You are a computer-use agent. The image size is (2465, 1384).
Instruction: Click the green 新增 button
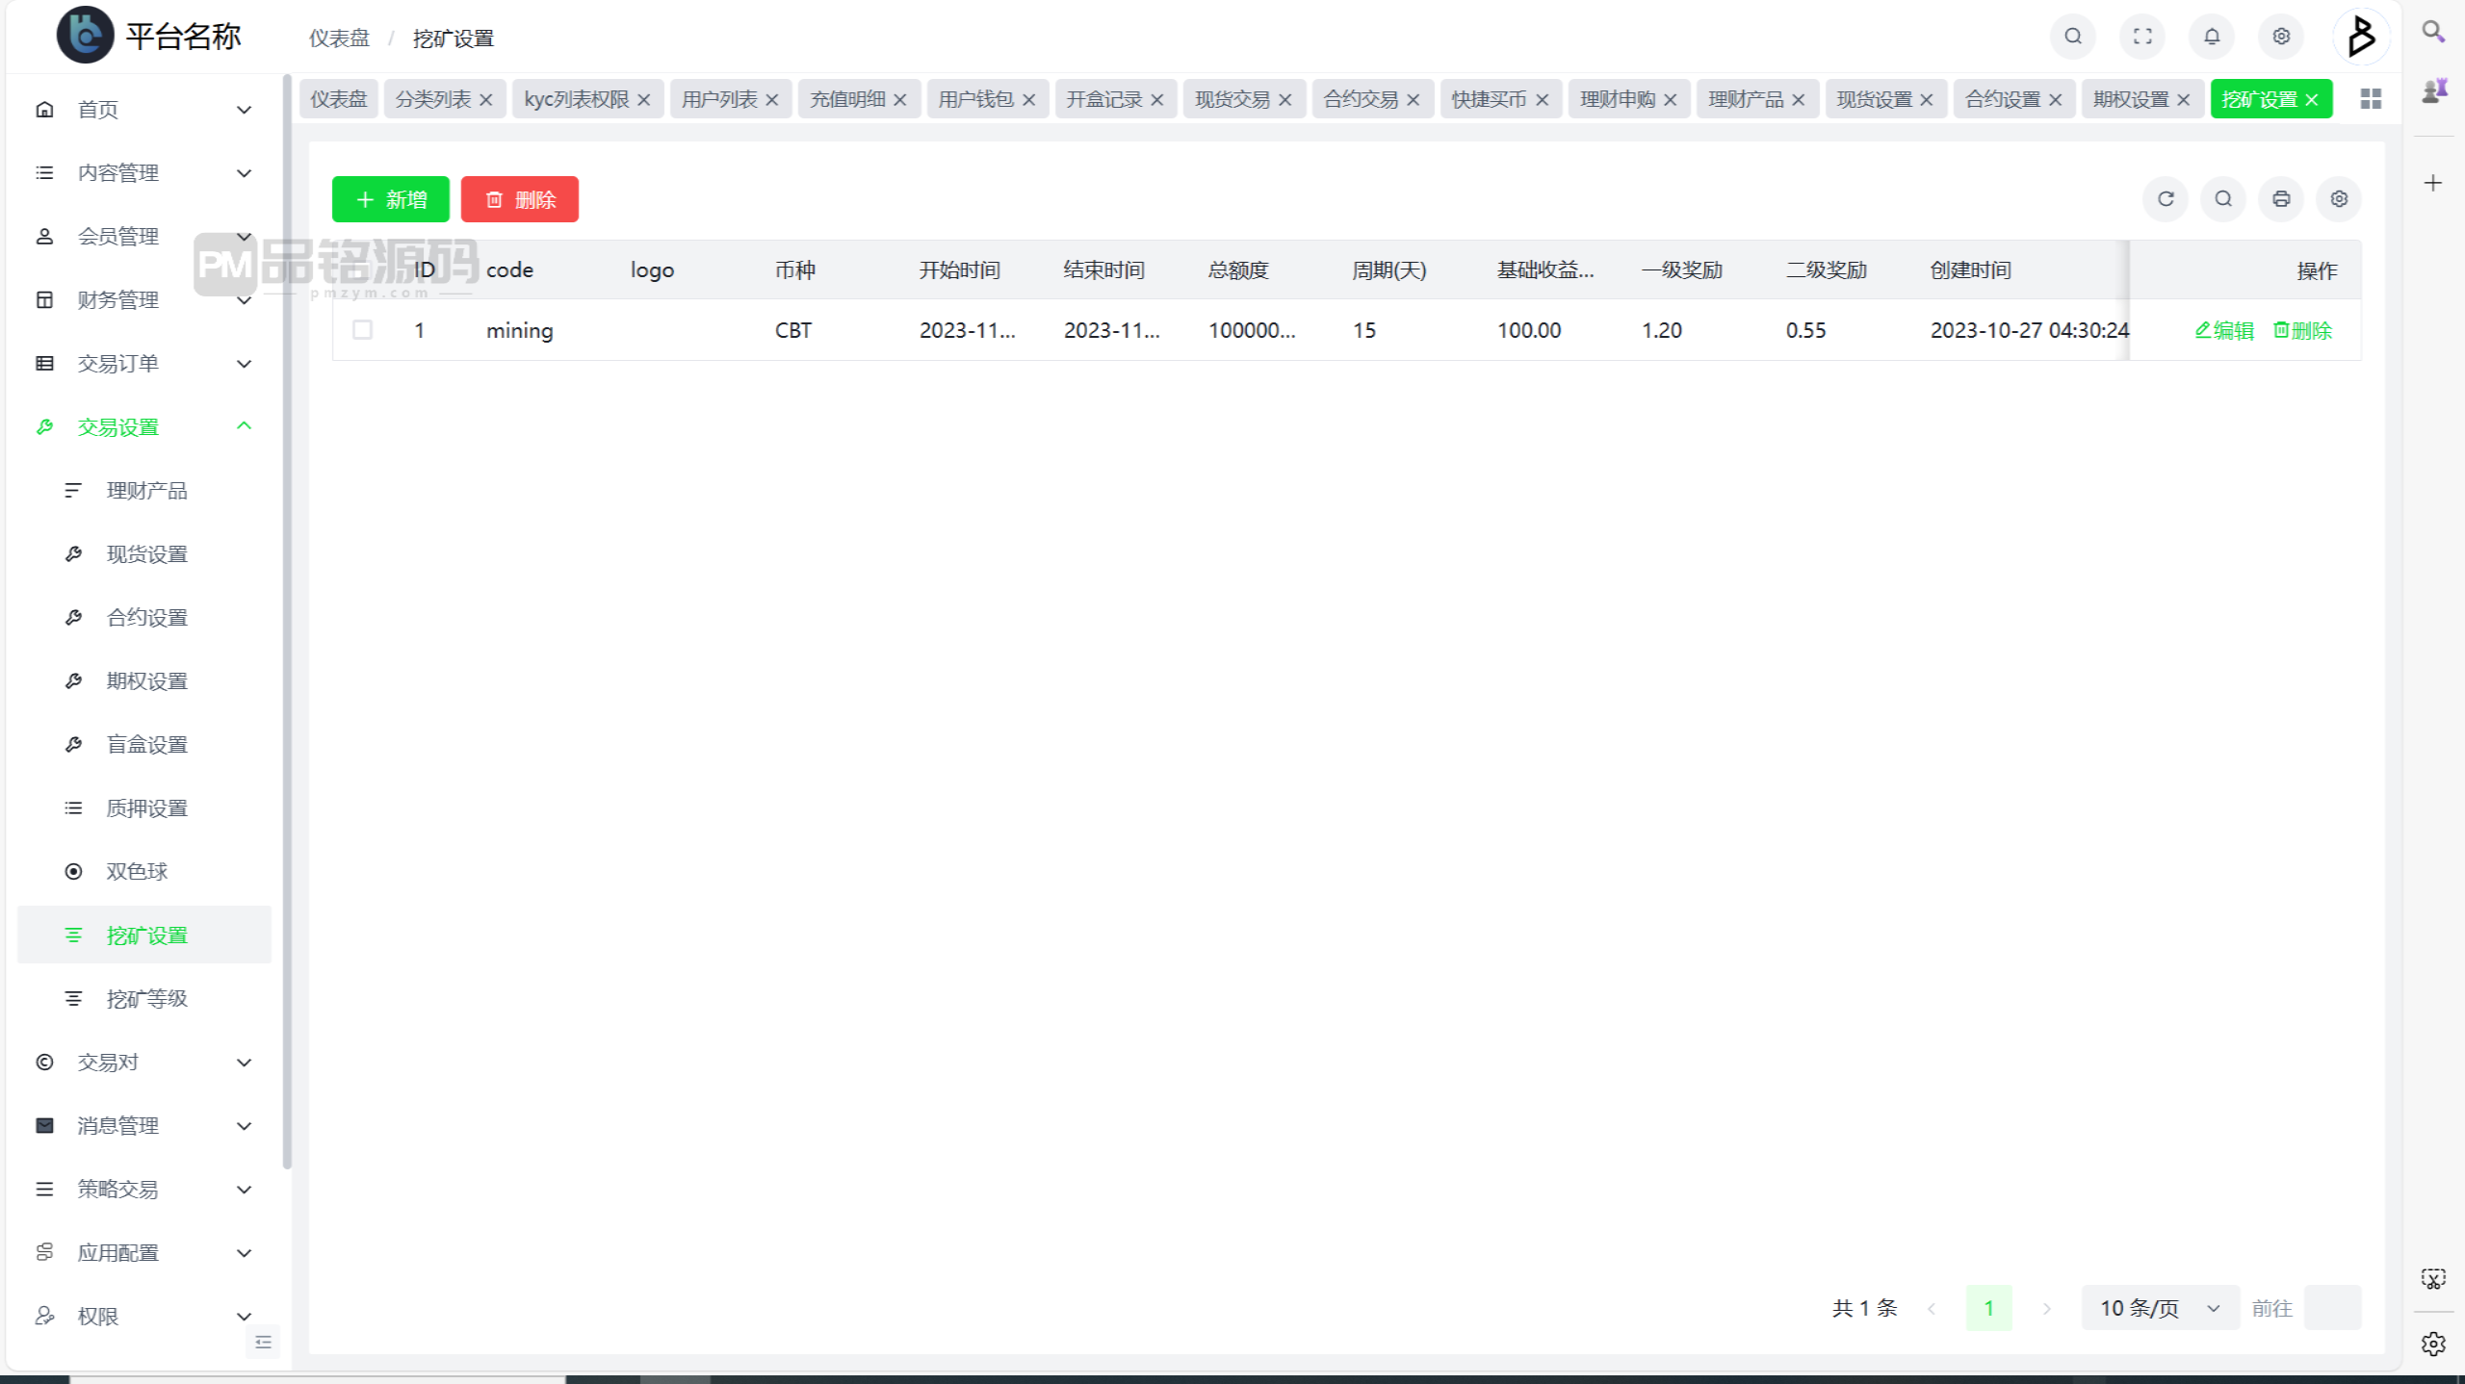[x=390, y=199]
